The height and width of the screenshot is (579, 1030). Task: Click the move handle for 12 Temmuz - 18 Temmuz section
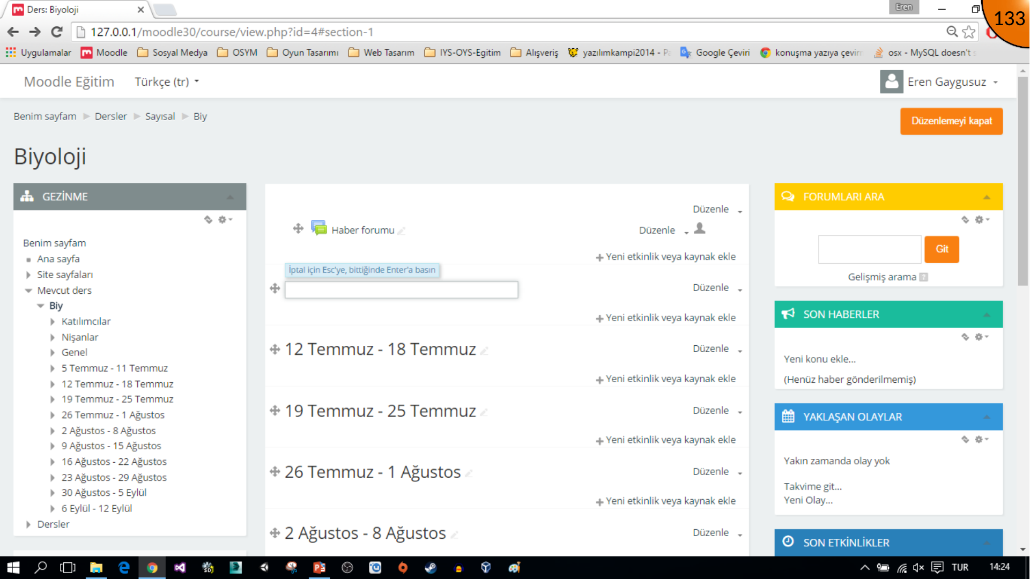point(275,350)
